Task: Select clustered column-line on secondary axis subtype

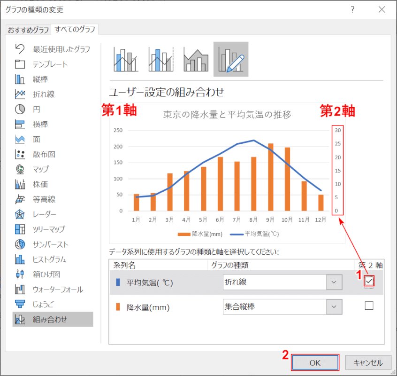Action: [x=161, y=59]
